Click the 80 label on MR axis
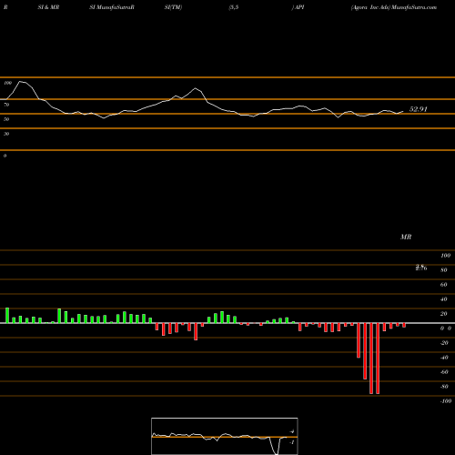Image resolution: width=455 pixels, height=455 pixels. tap(444, 270)
